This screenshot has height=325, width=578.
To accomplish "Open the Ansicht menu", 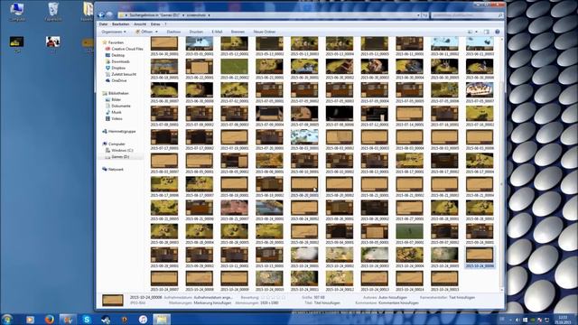I will (x=140, y=24).
